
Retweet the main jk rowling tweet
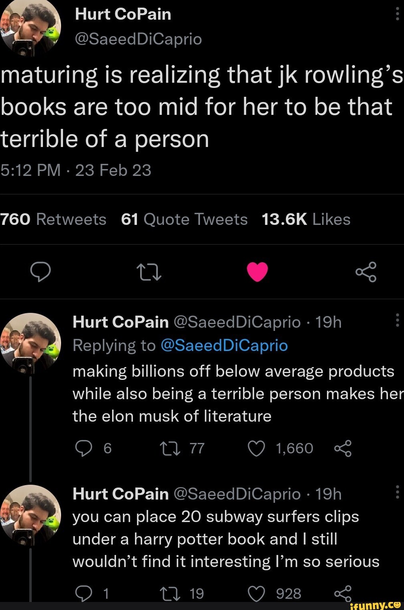pos(149,272)
